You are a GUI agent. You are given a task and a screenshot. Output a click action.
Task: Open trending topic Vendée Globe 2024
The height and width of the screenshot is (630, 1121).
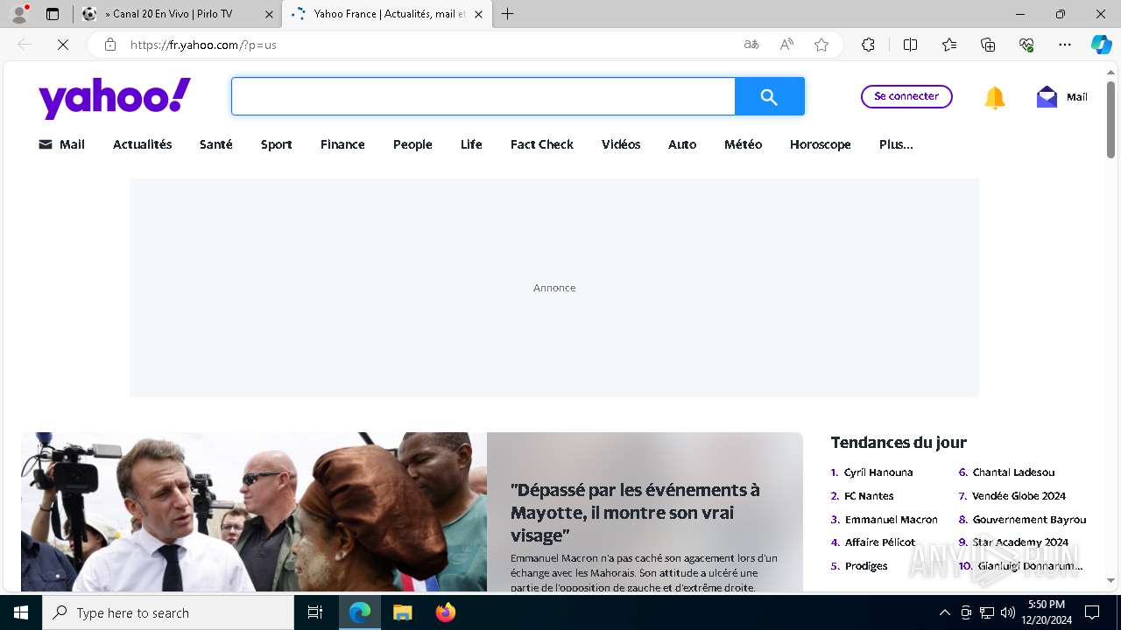click(x=1019, y=496)
